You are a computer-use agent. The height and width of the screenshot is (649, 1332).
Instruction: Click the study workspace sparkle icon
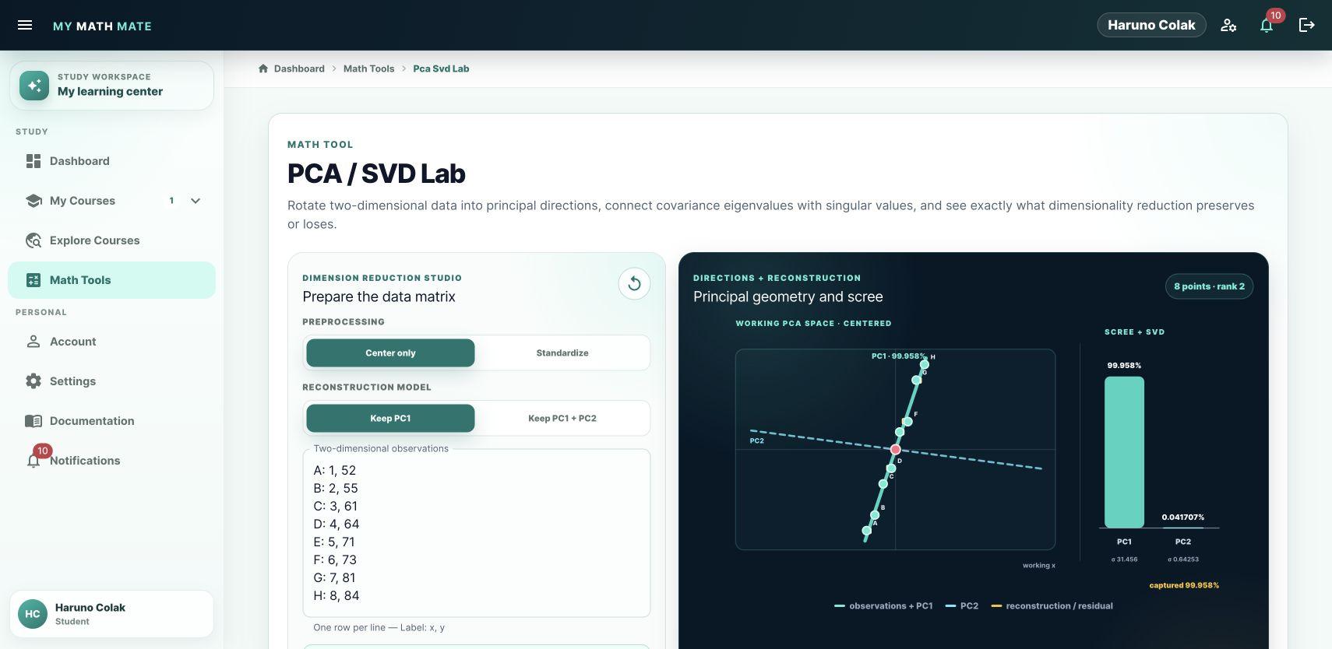(33, 86)
